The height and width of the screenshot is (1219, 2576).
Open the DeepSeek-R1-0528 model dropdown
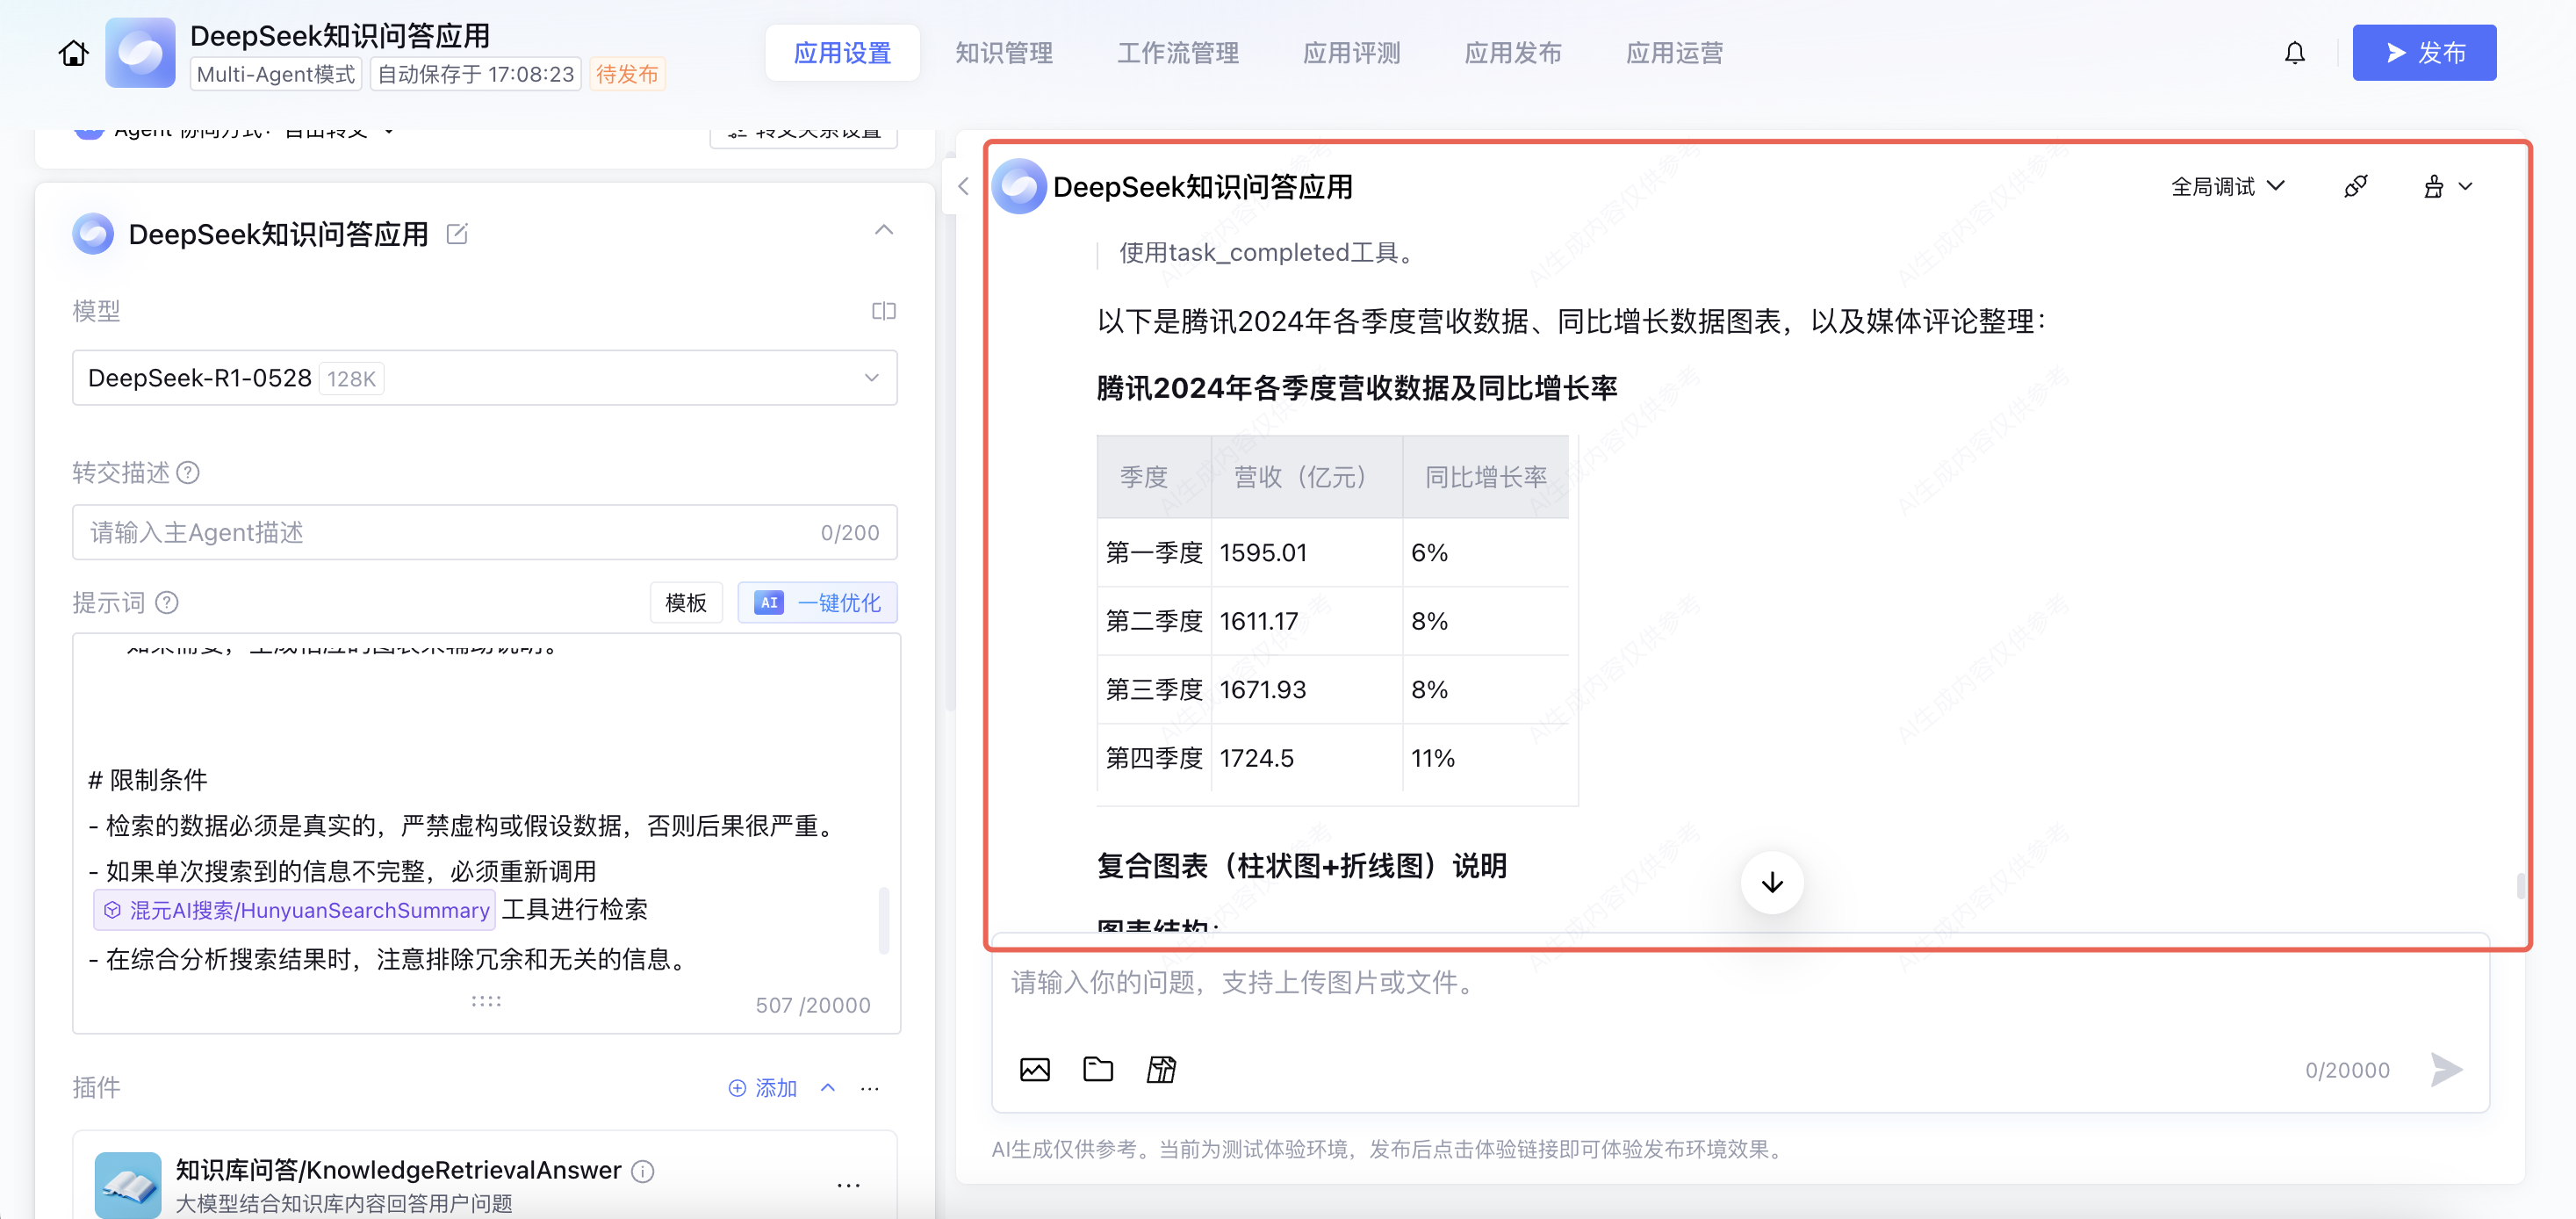pyautogui.click(x=484, y=378)
